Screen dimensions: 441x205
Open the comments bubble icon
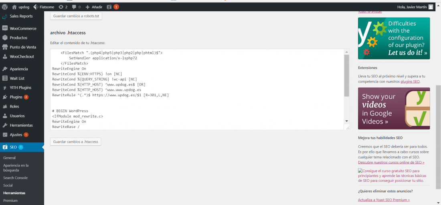click(x=74, y=7)
